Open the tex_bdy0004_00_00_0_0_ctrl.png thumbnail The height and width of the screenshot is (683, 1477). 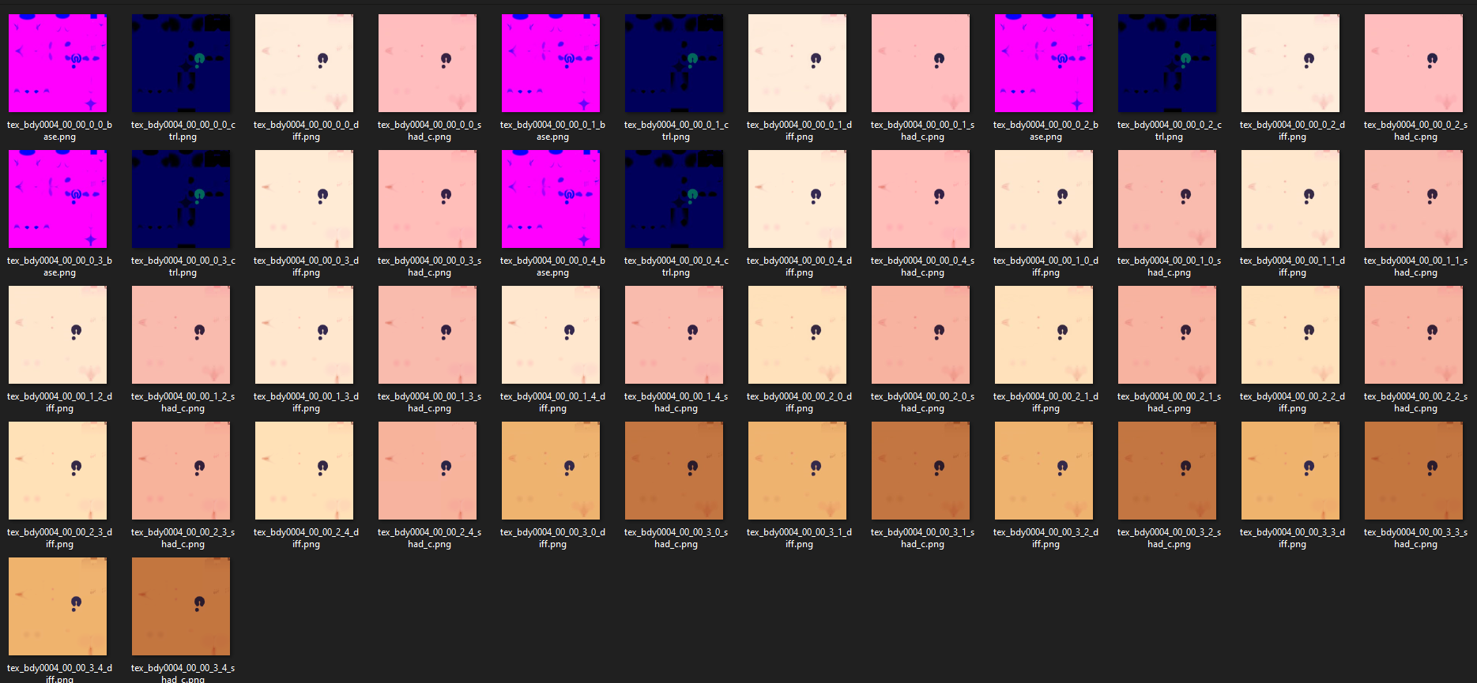click(181, 63)
